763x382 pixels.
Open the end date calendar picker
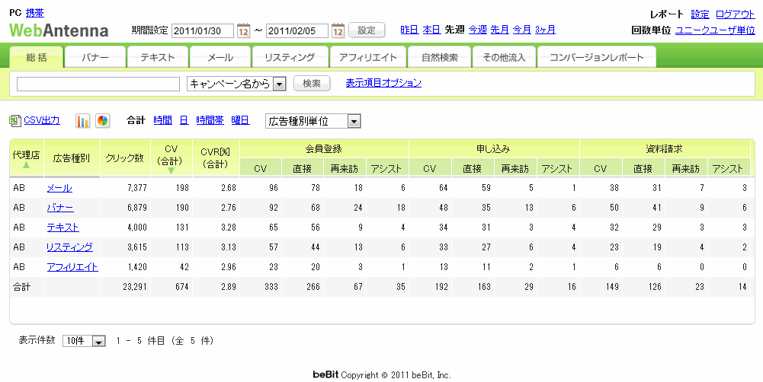click(338, 30)
